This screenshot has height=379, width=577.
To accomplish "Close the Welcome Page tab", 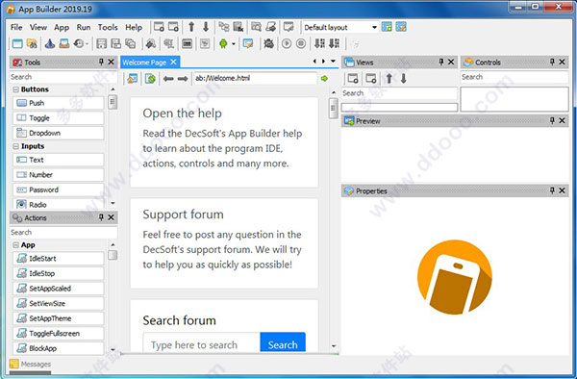I will [173, 63].
